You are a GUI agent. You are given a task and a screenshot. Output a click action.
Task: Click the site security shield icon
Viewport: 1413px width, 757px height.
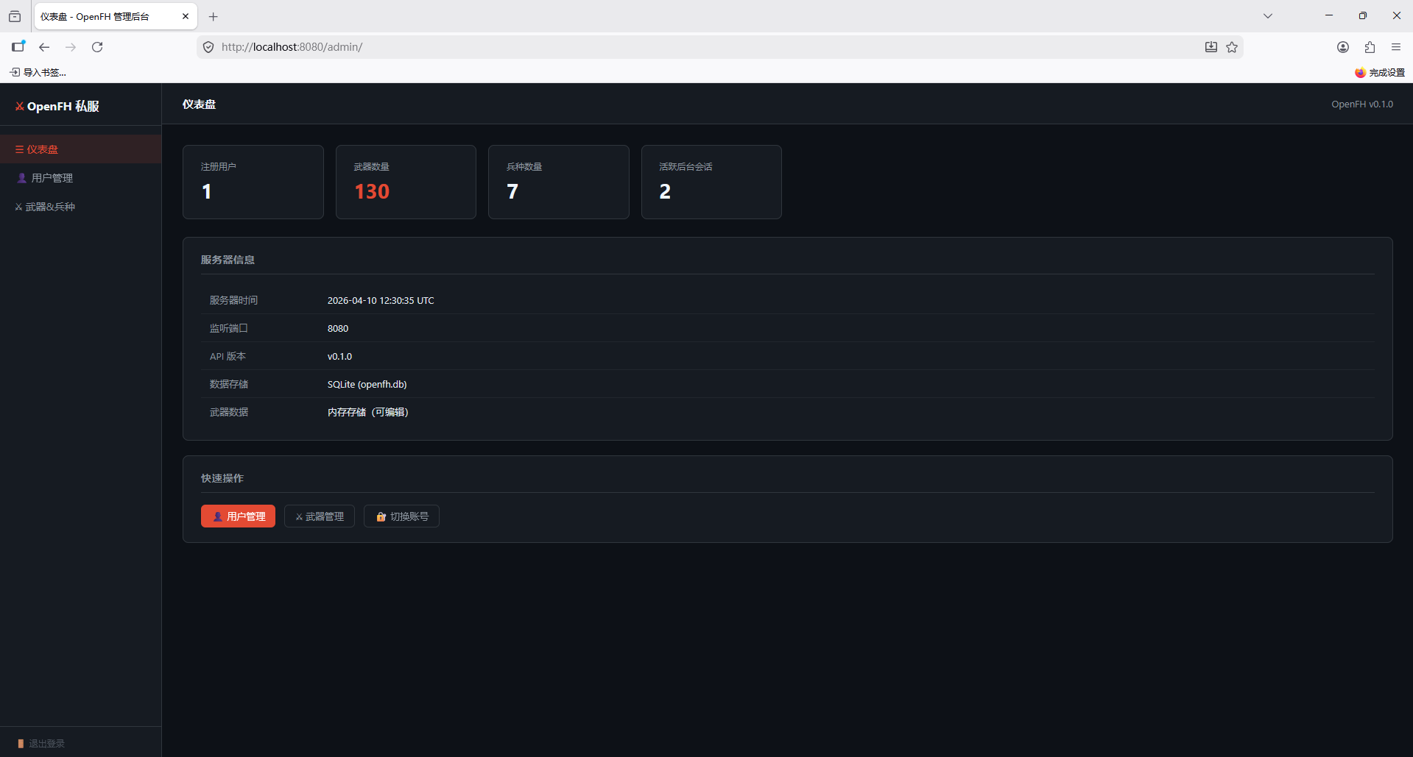click(208, 47)
